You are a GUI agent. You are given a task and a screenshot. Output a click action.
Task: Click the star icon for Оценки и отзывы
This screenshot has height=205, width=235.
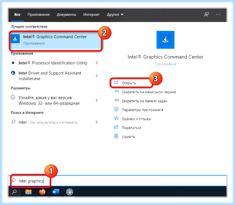pyautogui.click(x=116, y=118)
